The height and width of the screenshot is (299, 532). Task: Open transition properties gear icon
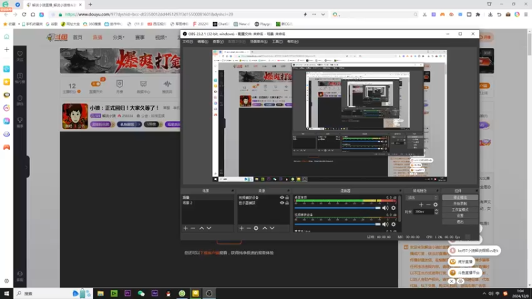[436, 205]
